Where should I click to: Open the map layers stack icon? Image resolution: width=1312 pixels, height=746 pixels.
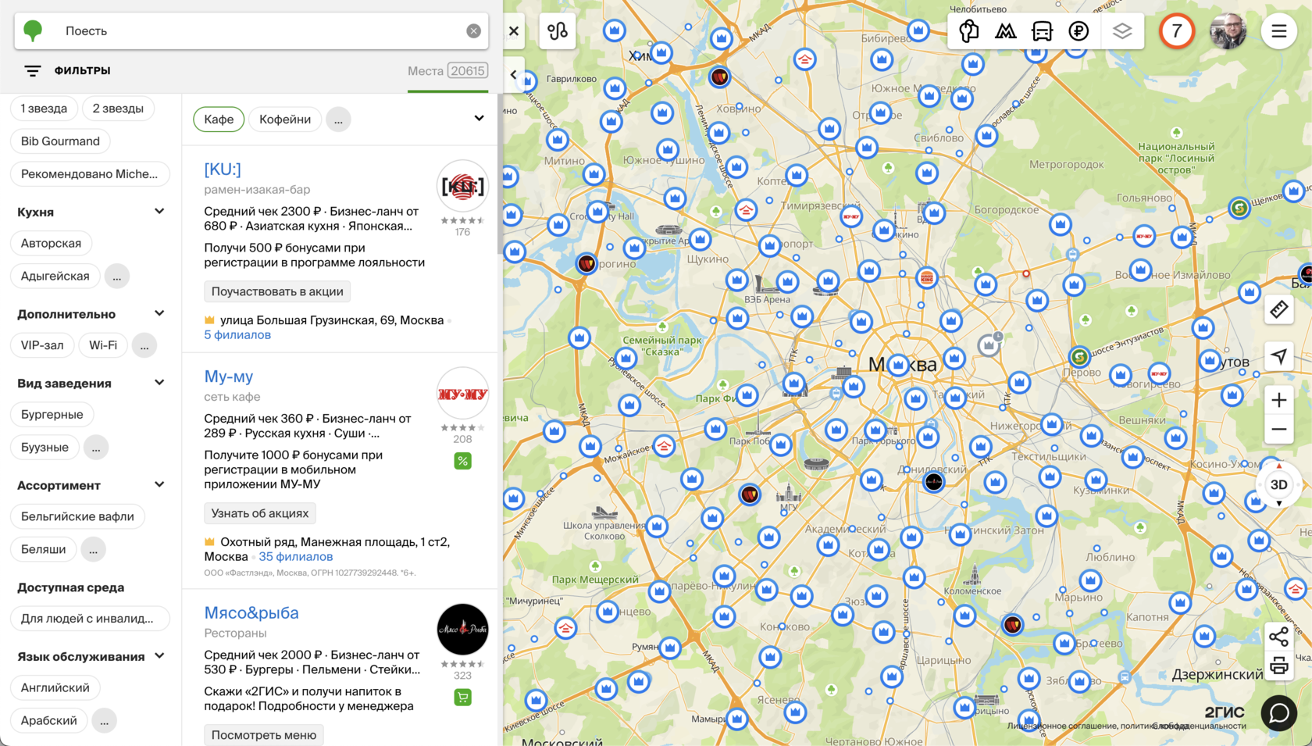[x=1122, y=31]
